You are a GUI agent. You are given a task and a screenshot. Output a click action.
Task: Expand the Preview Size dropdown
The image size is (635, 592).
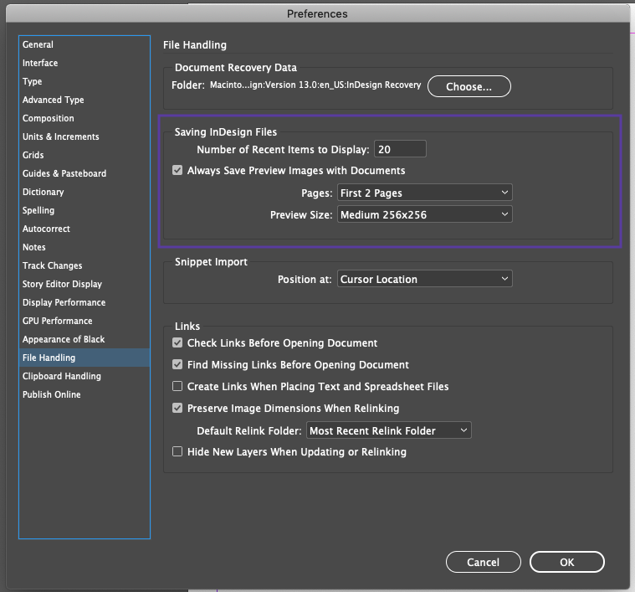(x=424, y=215)
